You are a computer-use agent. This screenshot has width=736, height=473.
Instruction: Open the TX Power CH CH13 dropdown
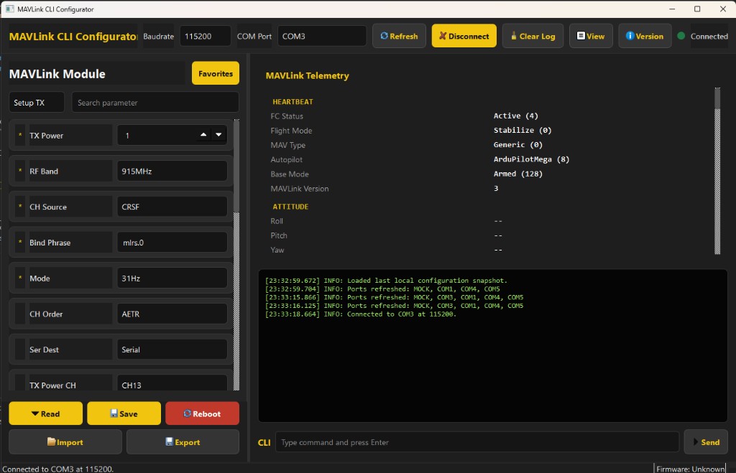click(x=172, y=383)
